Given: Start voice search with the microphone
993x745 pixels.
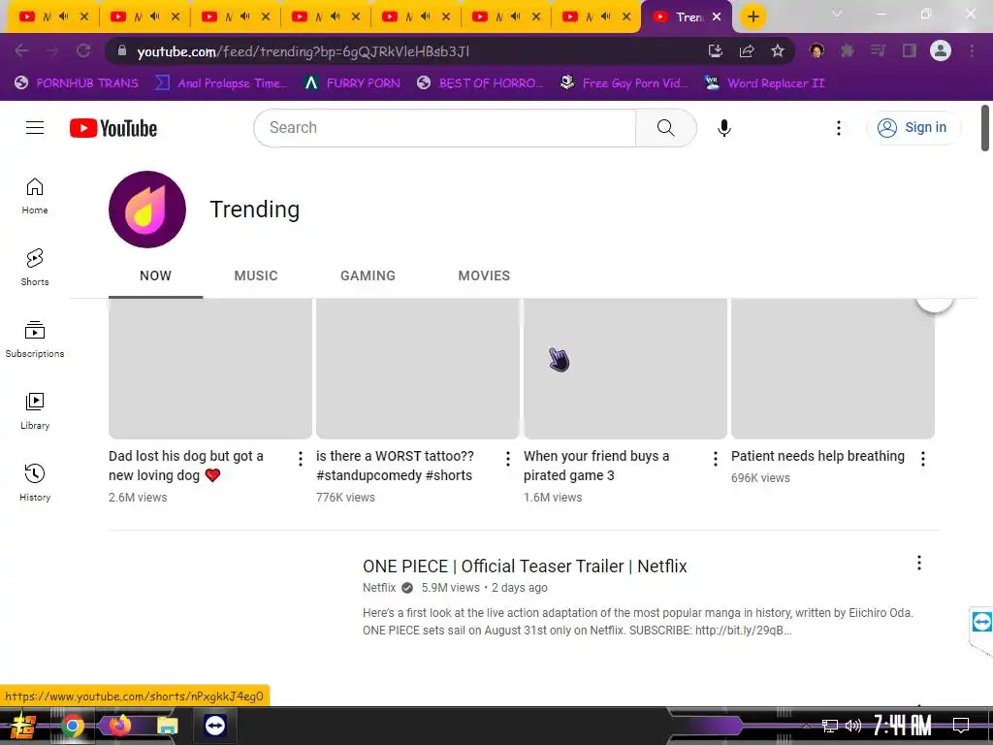Looking at the screenshot, I should tap(723, 128).
